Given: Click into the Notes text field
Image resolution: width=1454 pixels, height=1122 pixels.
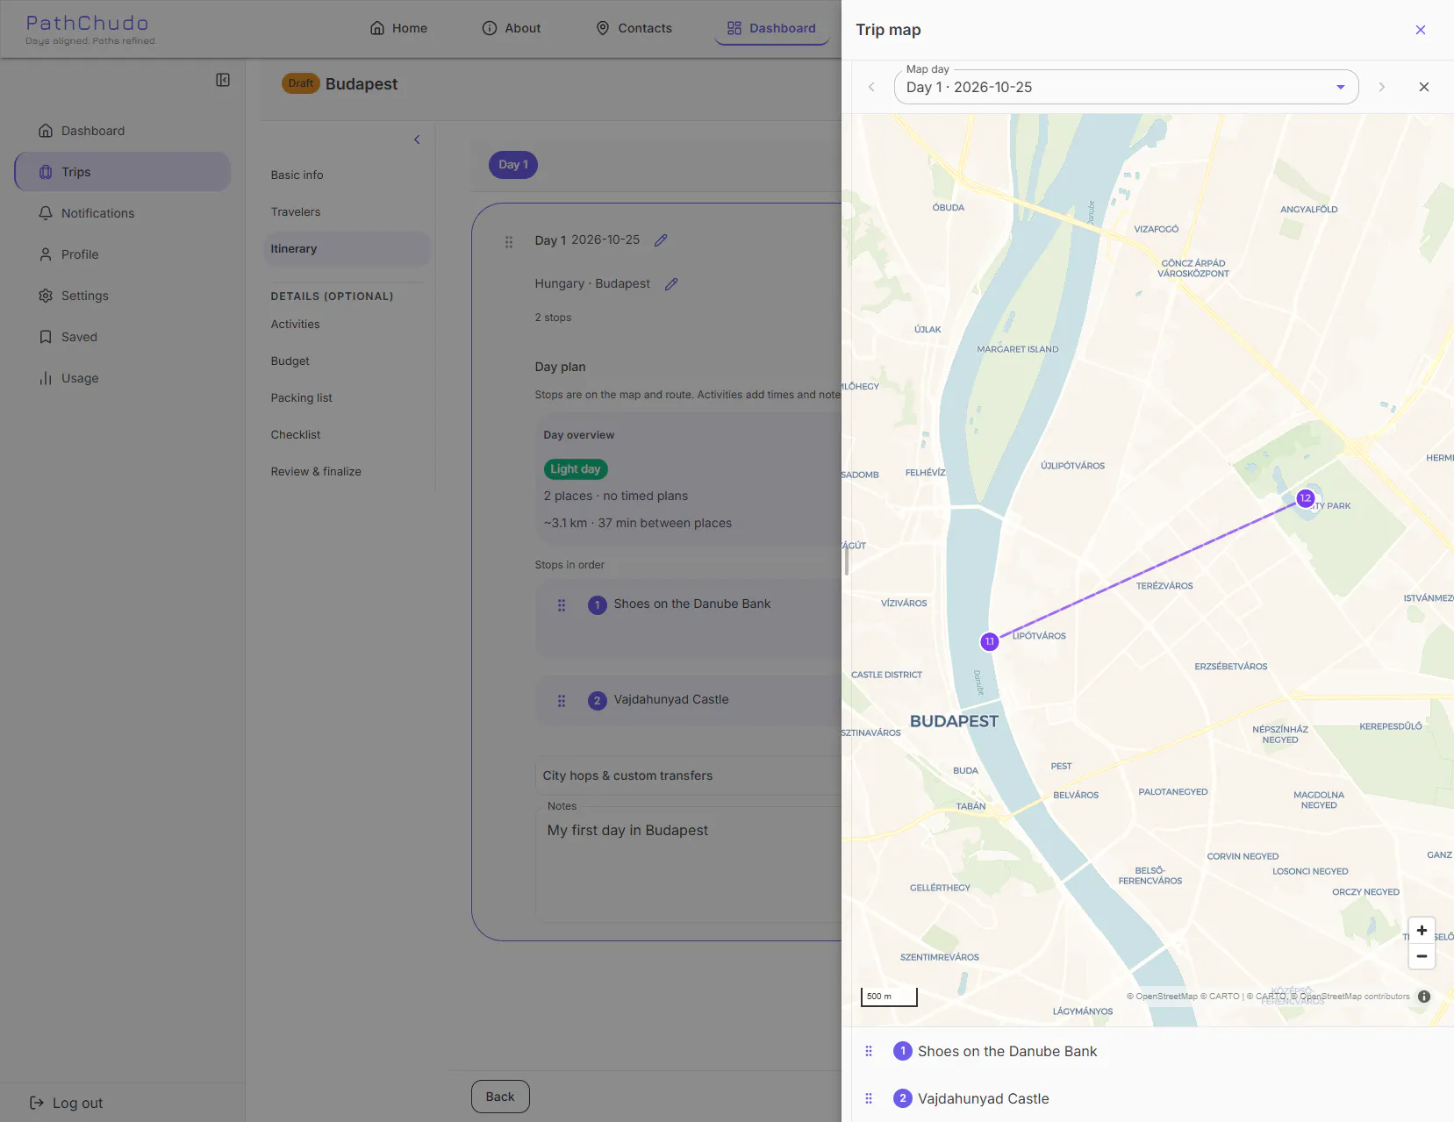Looking at the screenshot, I should [x=689, y=864].
